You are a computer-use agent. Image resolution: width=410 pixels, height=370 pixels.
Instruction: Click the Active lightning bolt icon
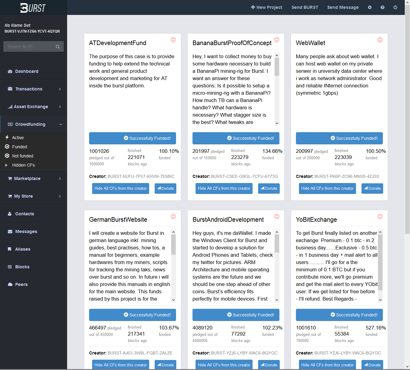7,137
